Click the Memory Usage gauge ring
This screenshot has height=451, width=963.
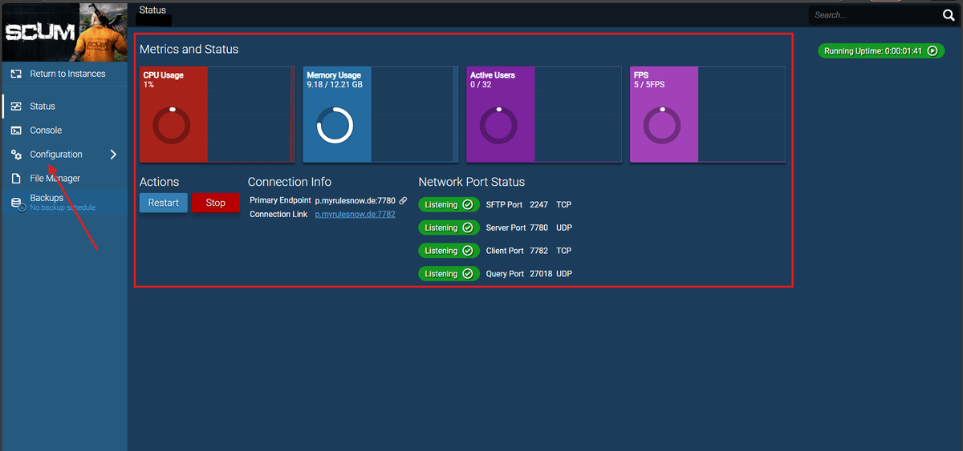(335, 126)
